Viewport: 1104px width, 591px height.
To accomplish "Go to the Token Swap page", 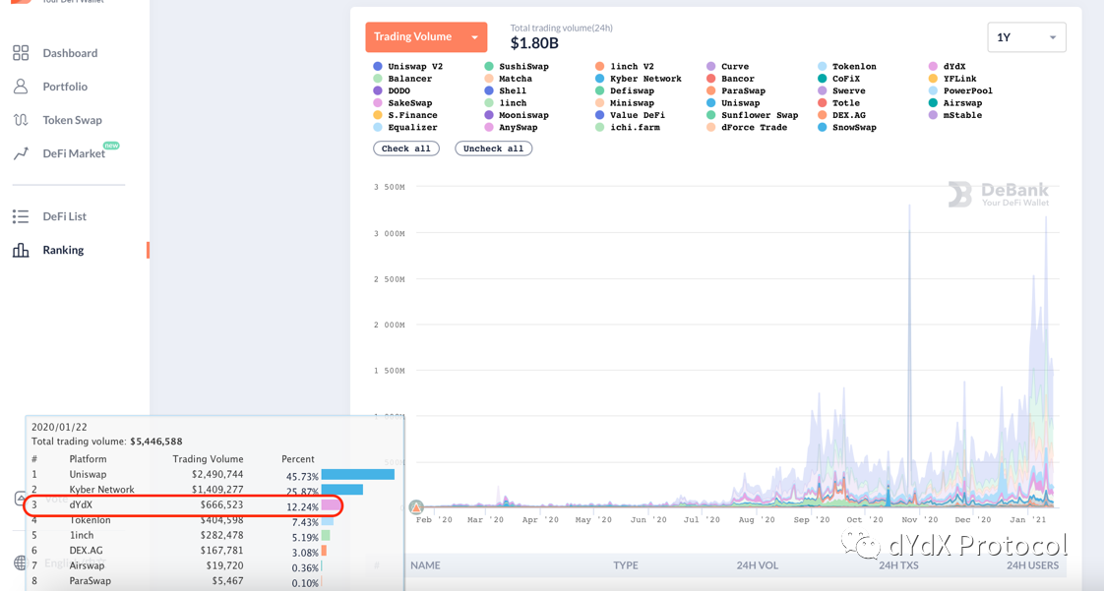I will 72,120.
